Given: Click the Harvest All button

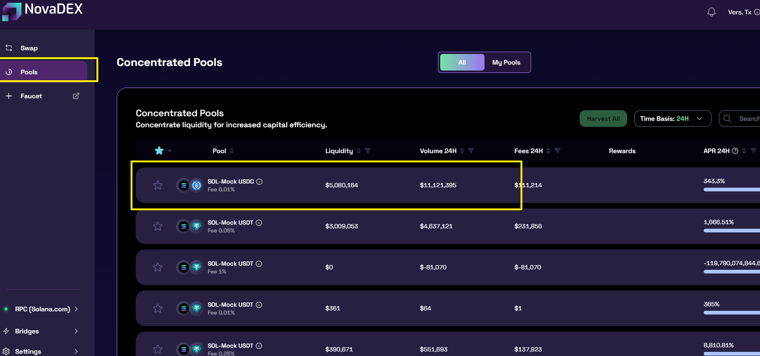Looking at the screenshot, I should pos(603,119).
